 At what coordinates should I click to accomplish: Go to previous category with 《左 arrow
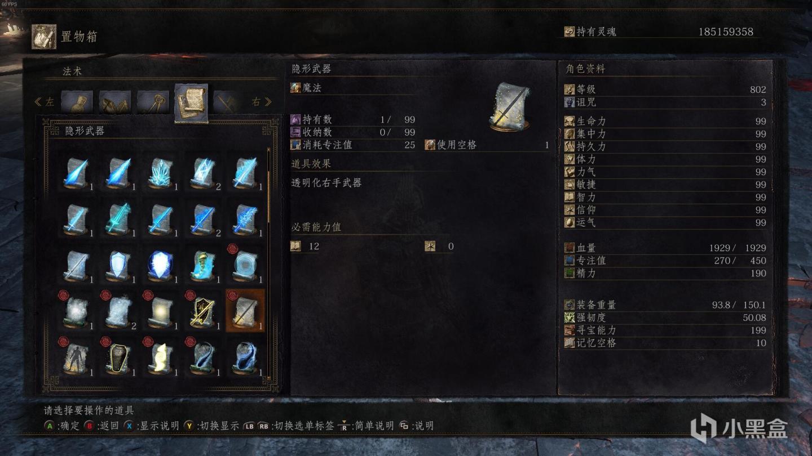coord(45,102)
